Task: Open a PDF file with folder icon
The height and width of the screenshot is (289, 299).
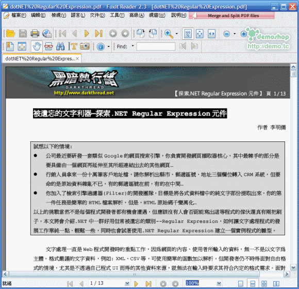Action: (x=10, y=34)
